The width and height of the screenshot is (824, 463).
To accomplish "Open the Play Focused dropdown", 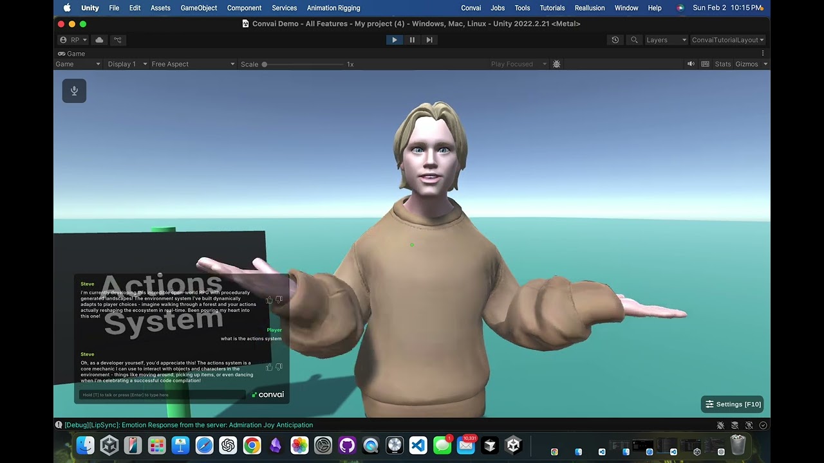I will 519,64.
